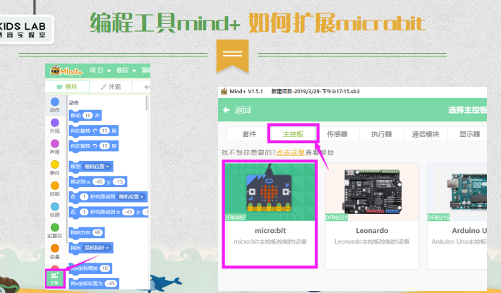
Task: Select the light blue 侦测 category circle
Action: pos(55,206)
